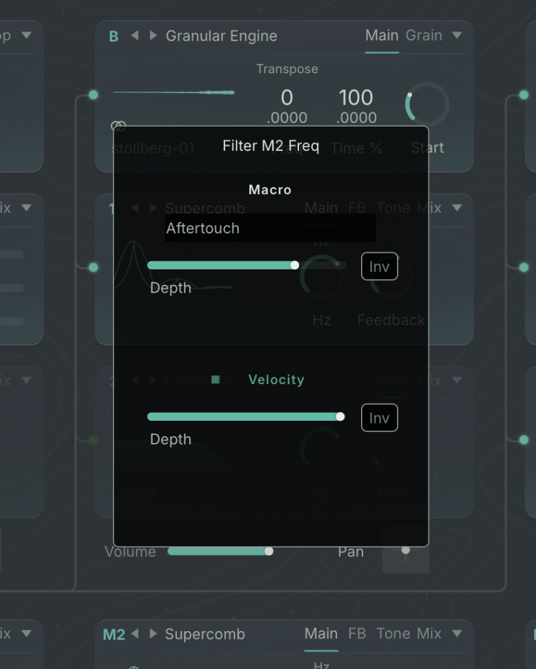Viewport: 536px width, 669px height.
Task: Toggle Inv for Velocity depth
Action: (x=379, y=418)
